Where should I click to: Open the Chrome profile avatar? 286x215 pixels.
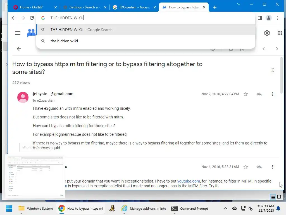point(269,18)
